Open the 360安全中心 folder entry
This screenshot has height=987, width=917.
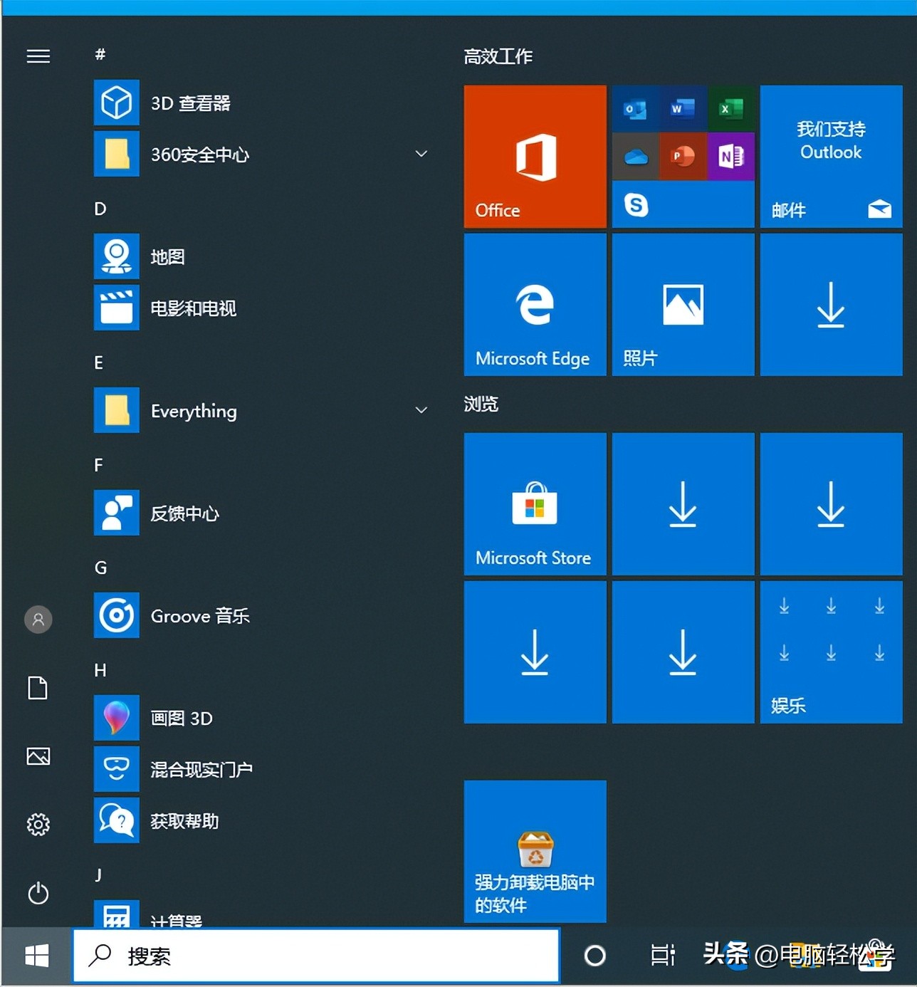261,155
